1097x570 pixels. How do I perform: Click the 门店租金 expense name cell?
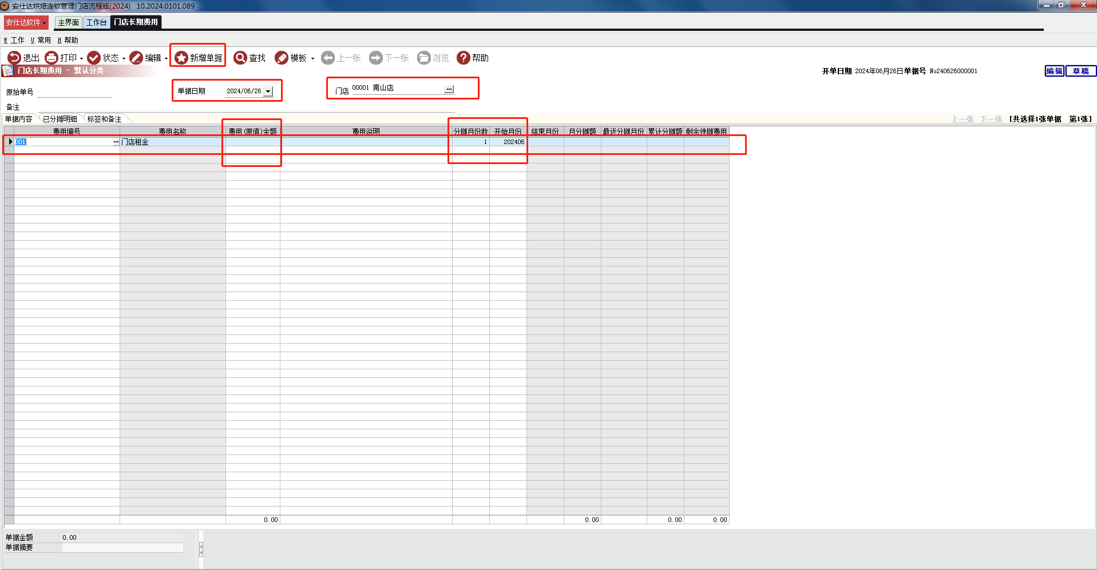[x=173, y=142]
